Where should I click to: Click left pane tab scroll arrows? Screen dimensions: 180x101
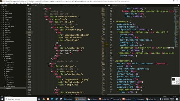click(28, 6)
